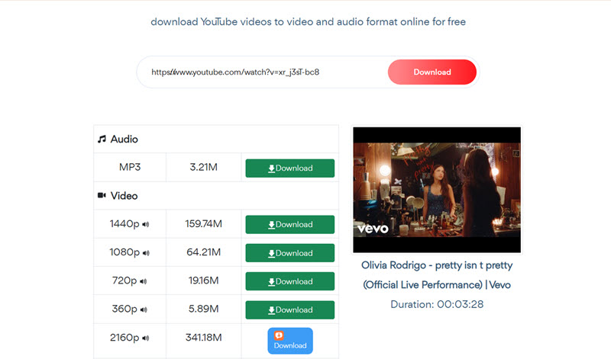
Task: Click the red Download button beside URL field
Action: click(x=432, y=72)
